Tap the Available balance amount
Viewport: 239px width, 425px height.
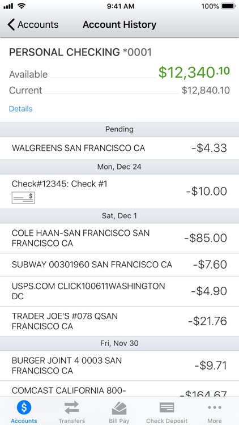pyautogui.click(x=194, y=72)
